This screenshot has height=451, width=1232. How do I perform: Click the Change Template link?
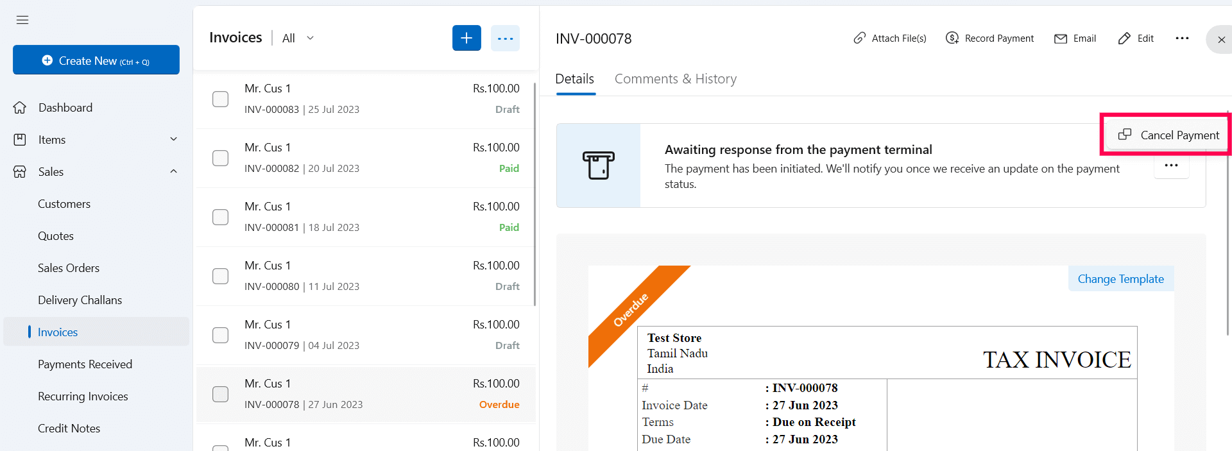(x=1120, y=279)
